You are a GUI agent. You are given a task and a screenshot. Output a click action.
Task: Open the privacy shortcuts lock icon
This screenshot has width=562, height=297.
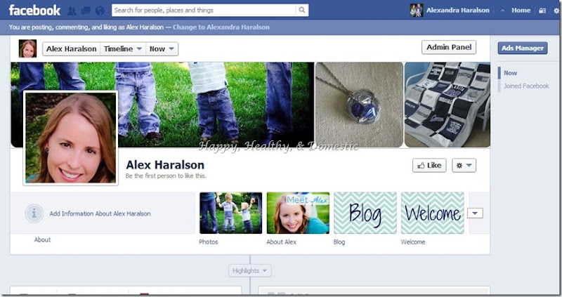pos(542,11)
